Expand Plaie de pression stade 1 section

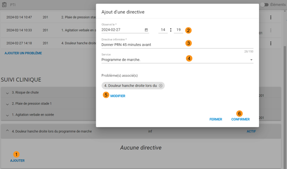pos(7,104)
